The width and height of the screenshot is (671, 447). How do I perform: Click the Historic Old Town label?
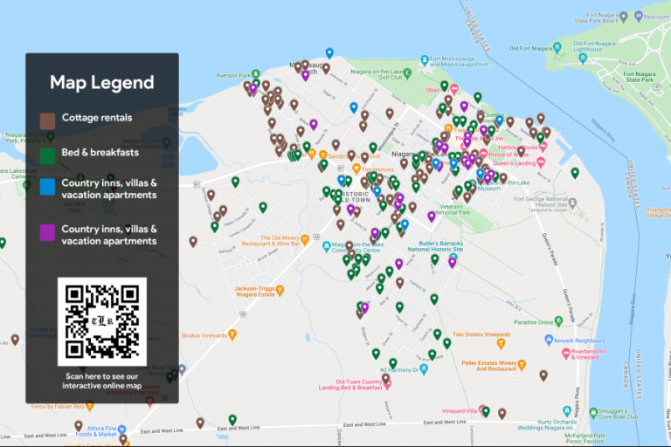[x=355, y=196]
